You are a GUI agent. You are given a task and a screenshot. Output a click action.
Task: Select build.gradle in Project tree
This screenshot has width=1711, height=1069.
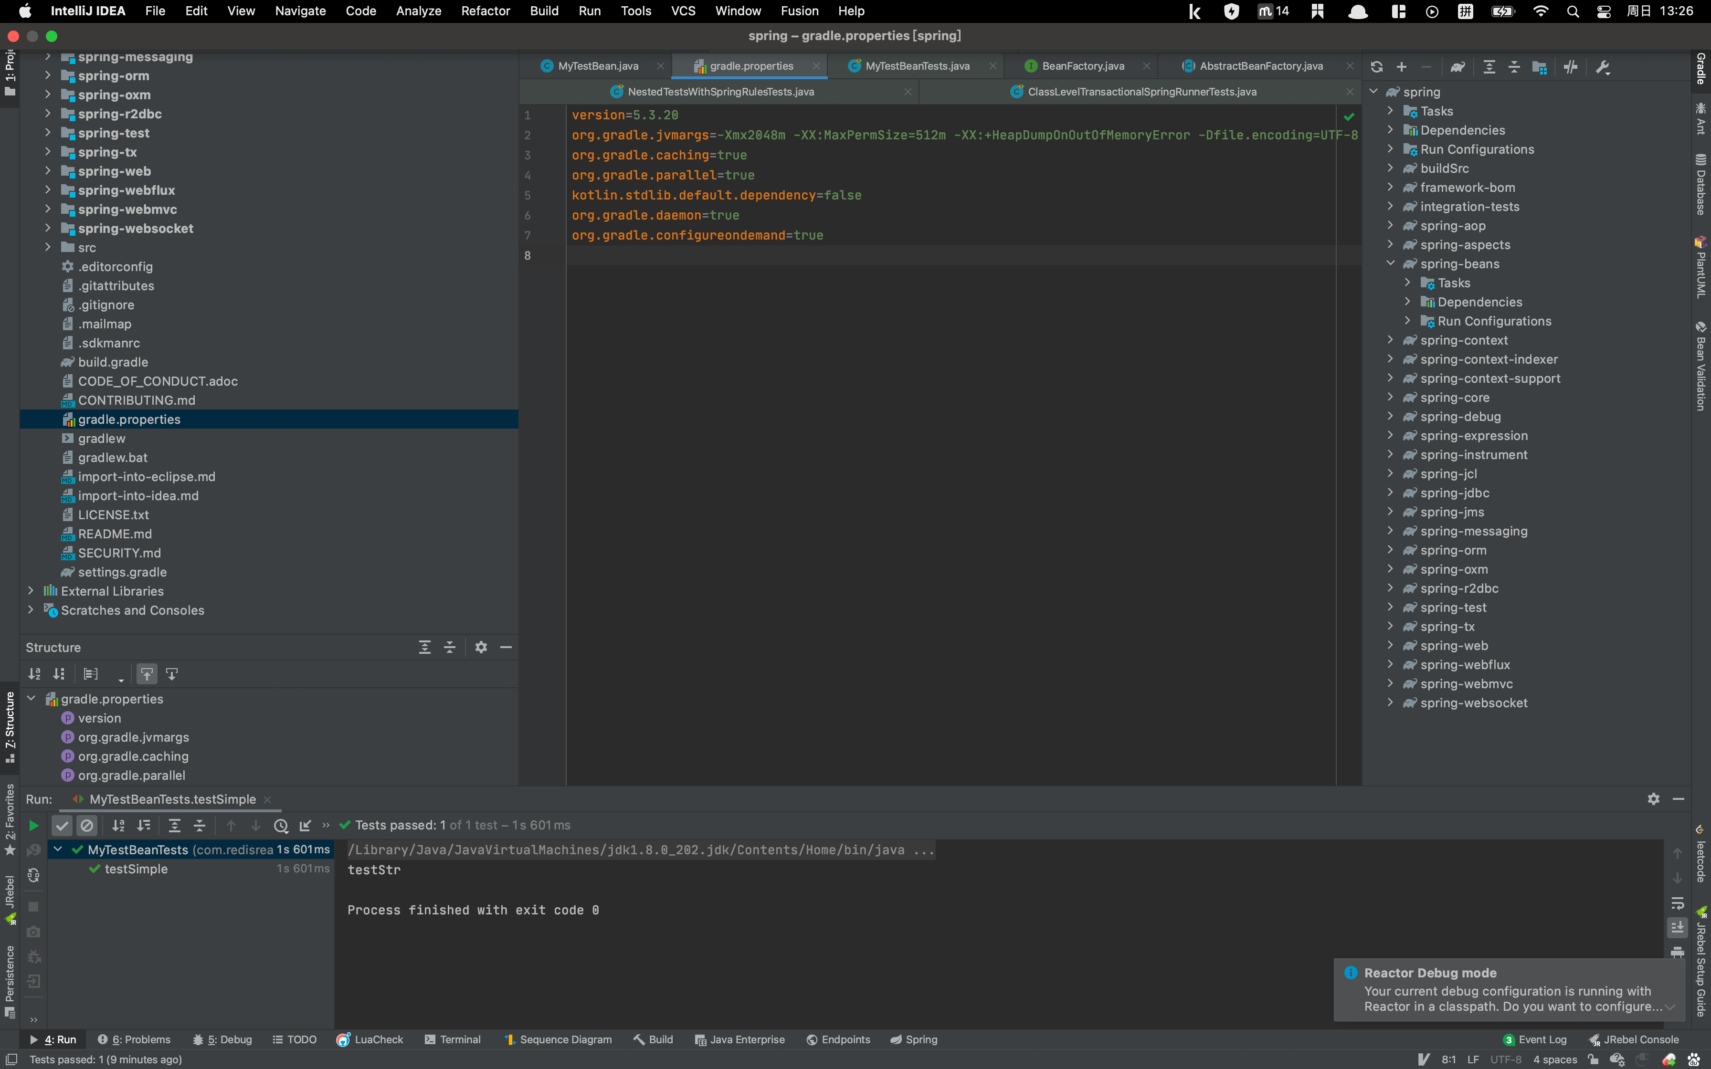click(113, 362)
